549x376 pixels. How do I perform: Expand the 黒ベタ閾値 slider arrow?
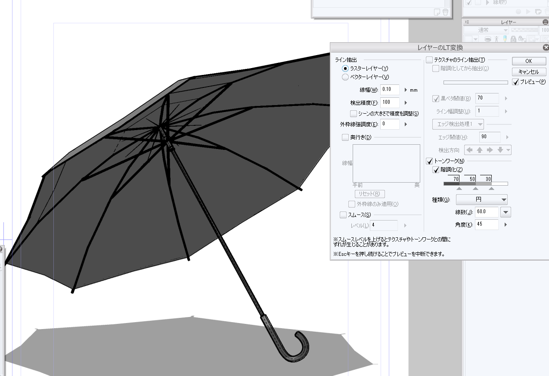click(x=506, y=98)
